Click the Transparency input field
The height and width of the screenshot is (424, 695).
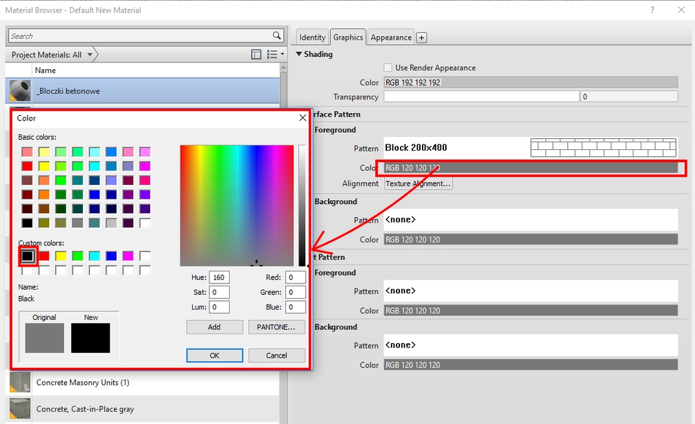point(480,96)
